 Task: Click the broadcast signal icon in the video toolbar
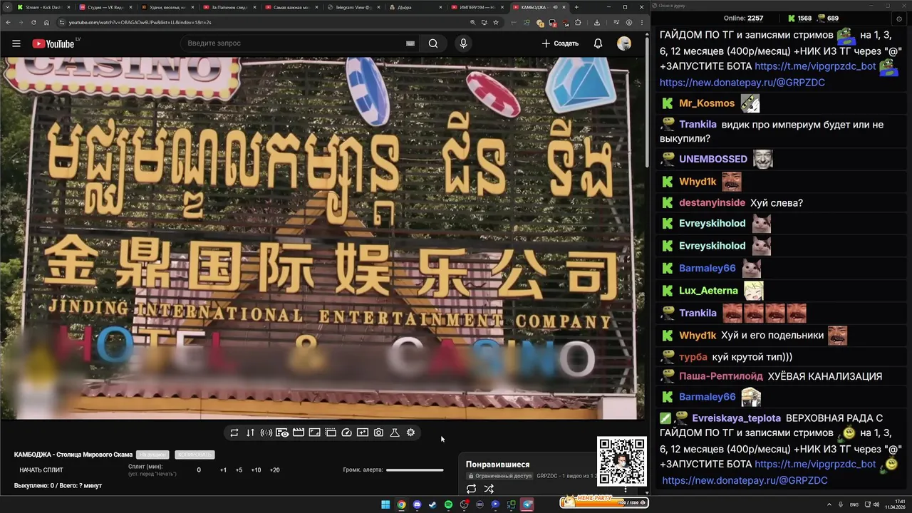(266, 432)
